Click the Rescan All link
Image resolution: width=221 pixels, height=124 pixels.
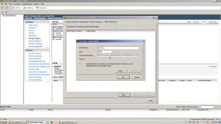pyautogui.click(x=213, y=22)
